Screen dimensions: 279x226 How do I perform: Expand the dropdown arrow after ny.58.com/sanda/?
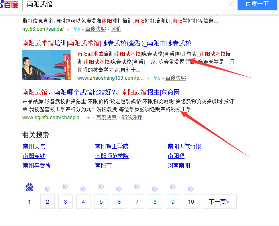click(68, 29)
